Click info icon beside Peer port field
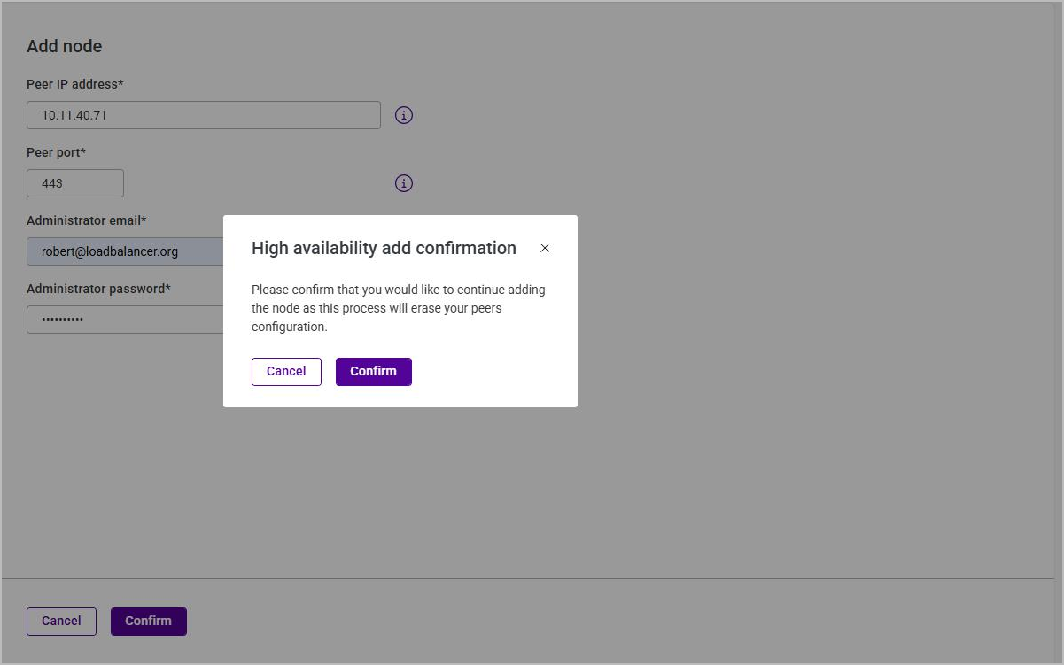Viewport: 1064px width, 665px height. click(x=404, y=183)
